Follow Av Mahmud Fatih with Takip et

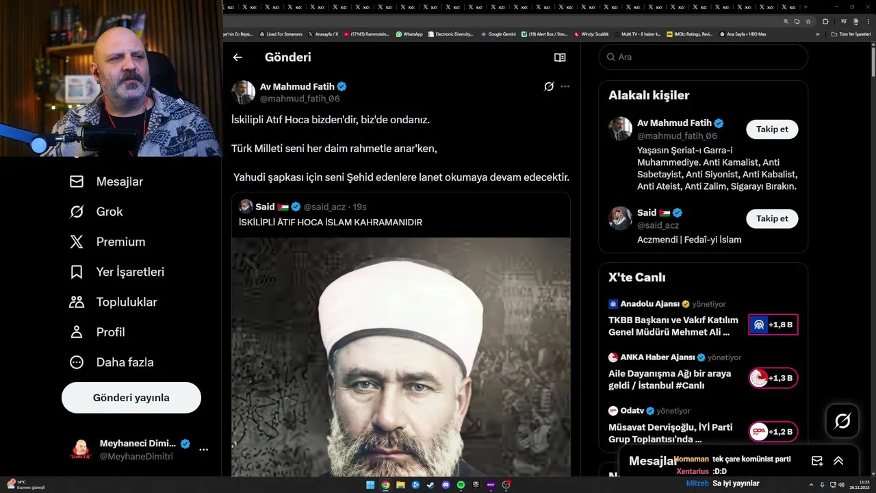[772, 129]
